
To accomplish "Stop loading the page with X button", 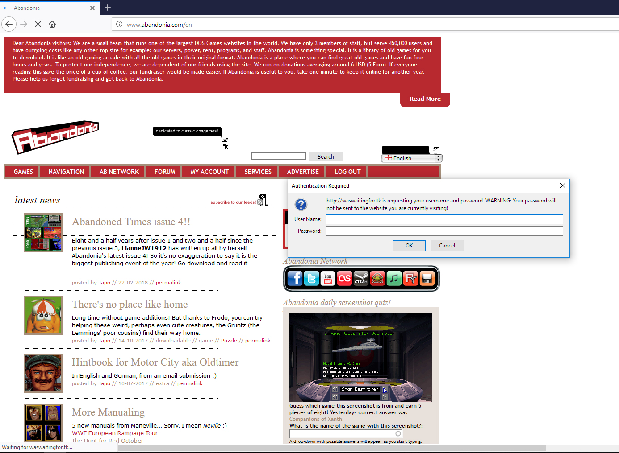I will tap(38, 24).
